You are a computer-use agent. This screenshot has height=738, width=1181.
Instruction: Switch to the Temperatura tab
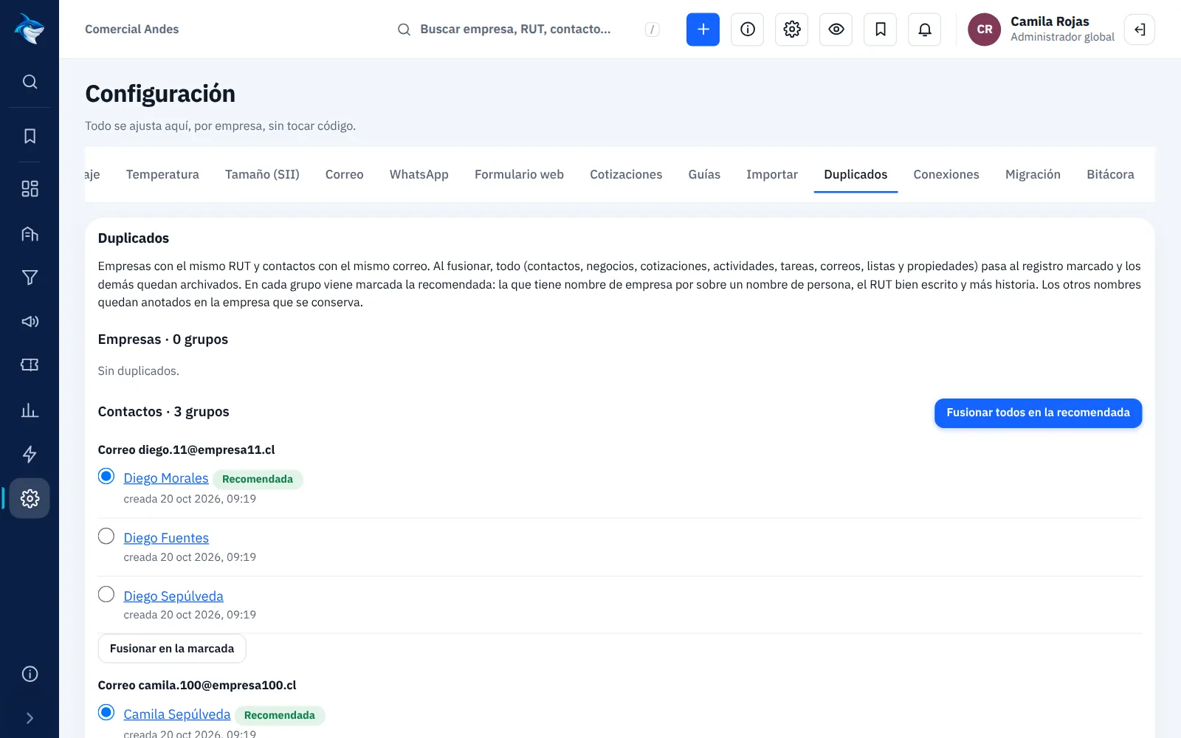pyautogui.click(x=162, y=174)
